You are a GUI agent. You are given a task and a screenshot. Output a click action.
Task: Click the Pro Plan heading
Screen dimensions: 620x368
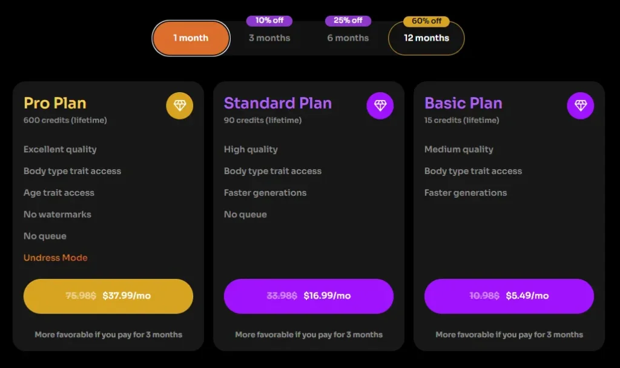click(x=55, y=103)
